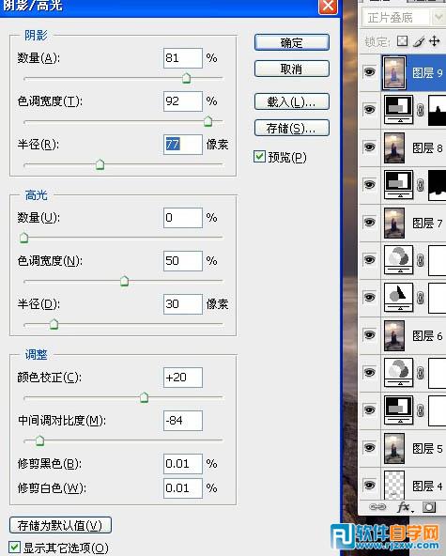The image size is (446, 556).
Task: Select triangle-shaped adjustment icon above 图层 6
Action: point(399,298)
